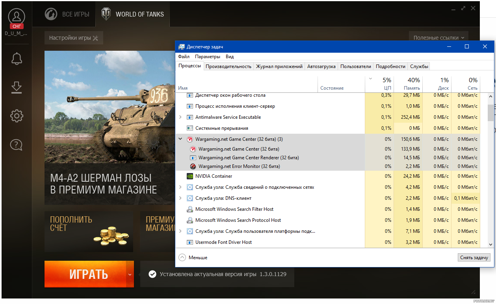The height and width of the screenshot is (304, 496).
Task: Collapse the Wargaming.net Game Center group
Action: (180, 139)
